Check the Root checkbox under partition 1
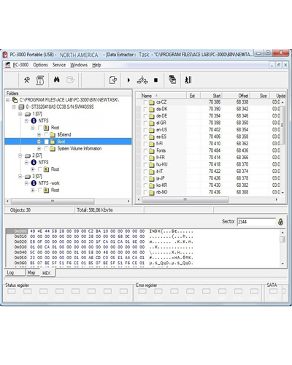 (x=40, y=128)
